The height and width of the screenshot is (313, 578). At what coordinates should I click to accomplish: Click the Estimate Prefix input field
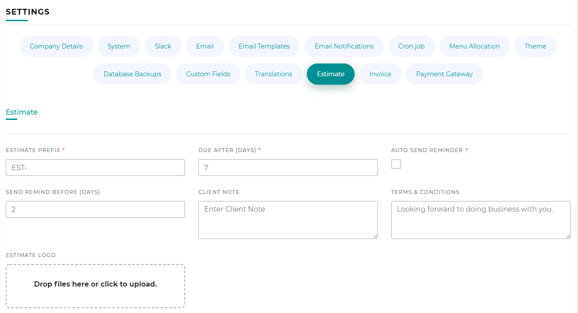tap(95, 168)
